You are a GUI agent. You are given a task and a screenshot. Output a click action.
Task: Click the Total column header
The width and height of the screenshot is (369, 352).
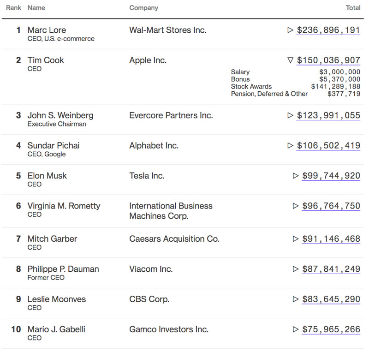353,8
